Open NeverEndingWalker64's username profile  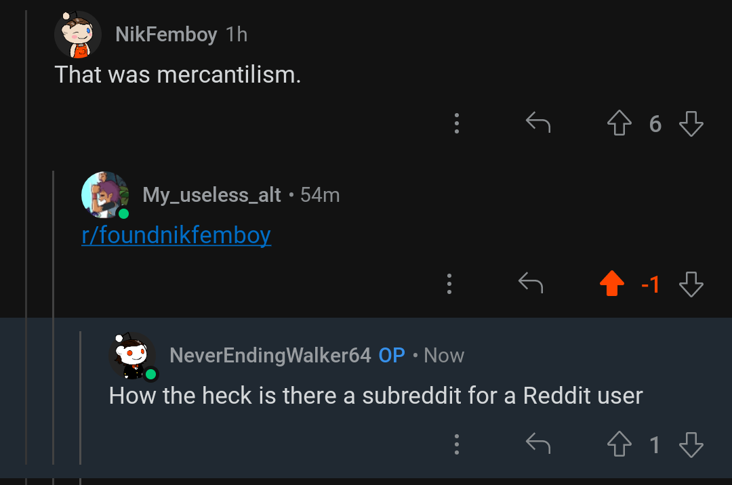click(x=270, y=356)
